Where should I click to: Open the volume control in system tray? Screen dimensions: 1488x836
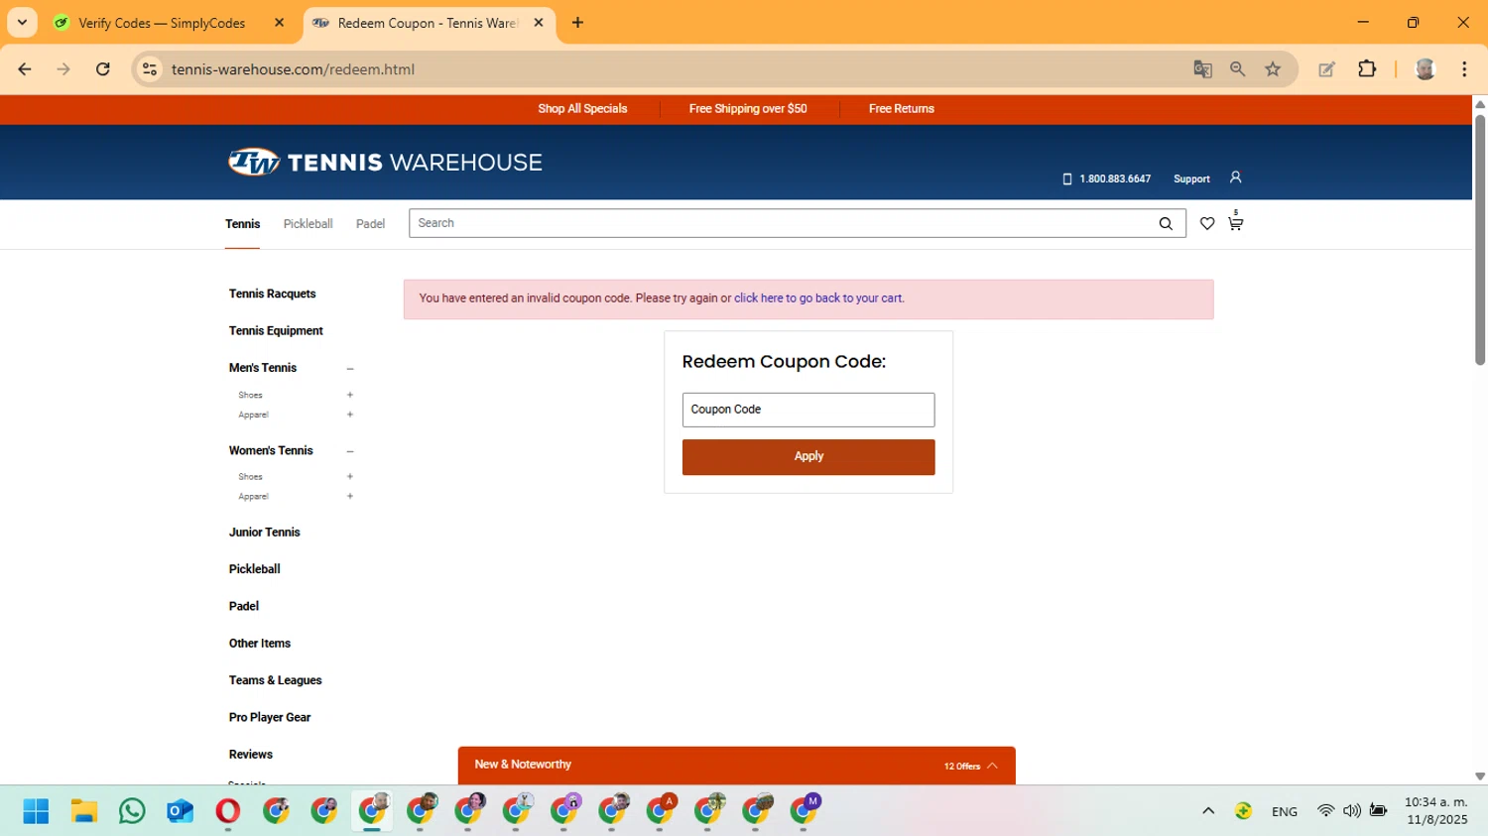point(1352,811)
